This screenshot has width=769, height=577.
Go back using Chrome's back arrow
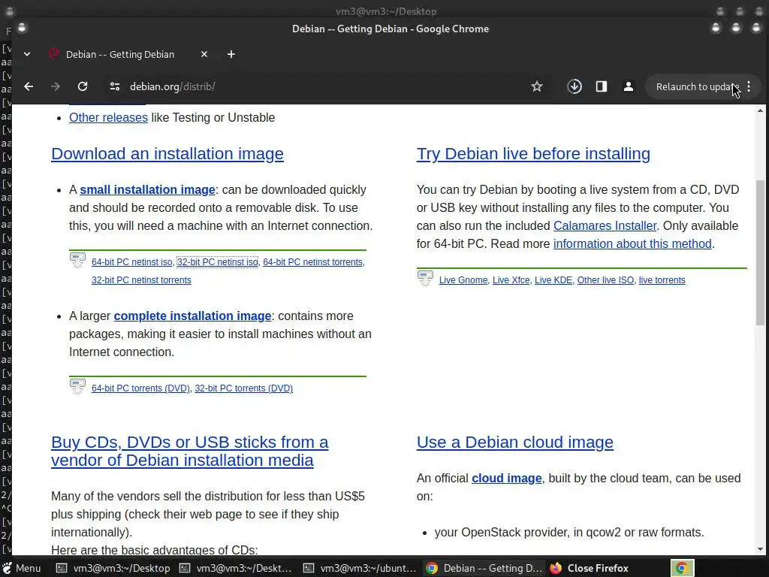(29, 87)
